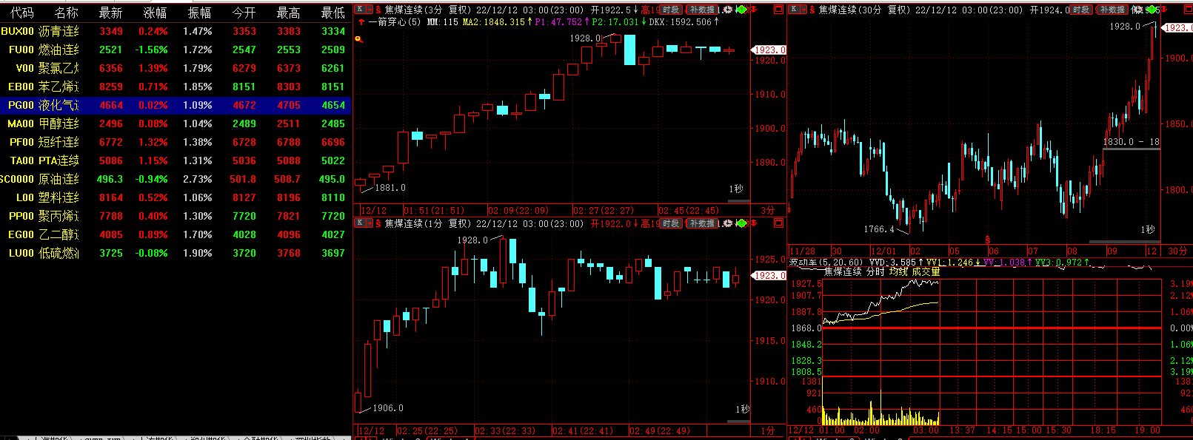
Task: Click 30分 period label in right chart
Action: (x=1177, y=251)
